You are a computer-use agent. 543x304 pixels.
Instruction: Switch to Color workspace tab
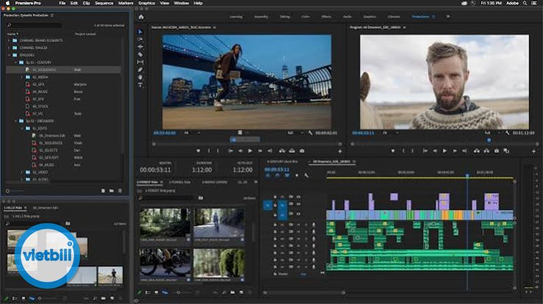pyautogui.click(x=305, y=16)
